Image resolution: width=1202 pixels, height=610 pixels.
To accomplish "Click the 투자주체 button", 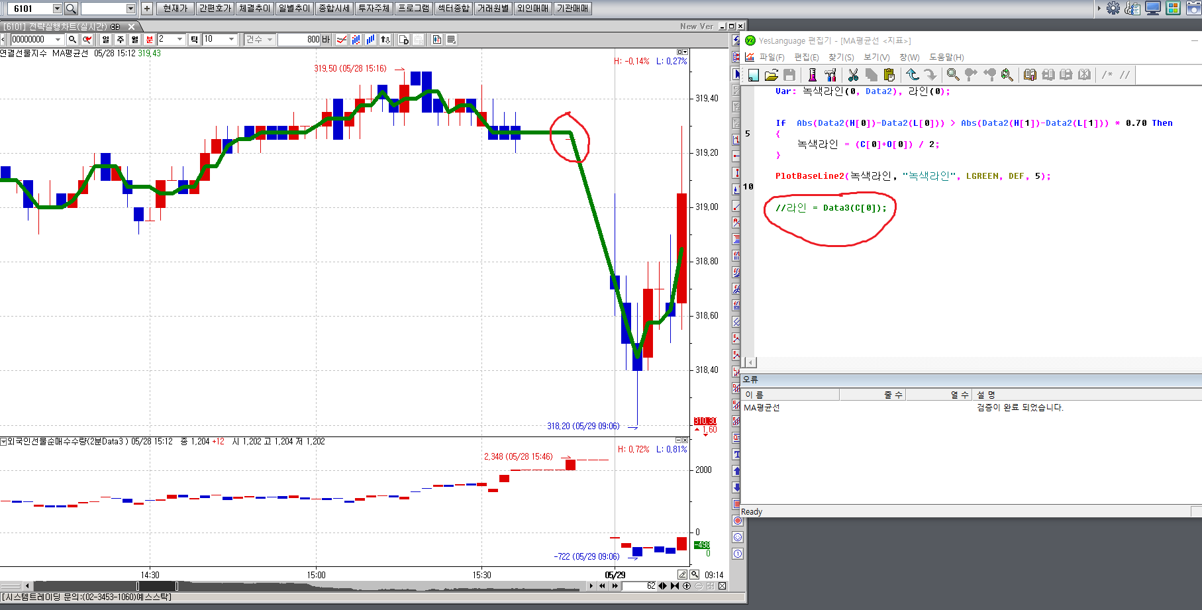I will tap(374, 9).
